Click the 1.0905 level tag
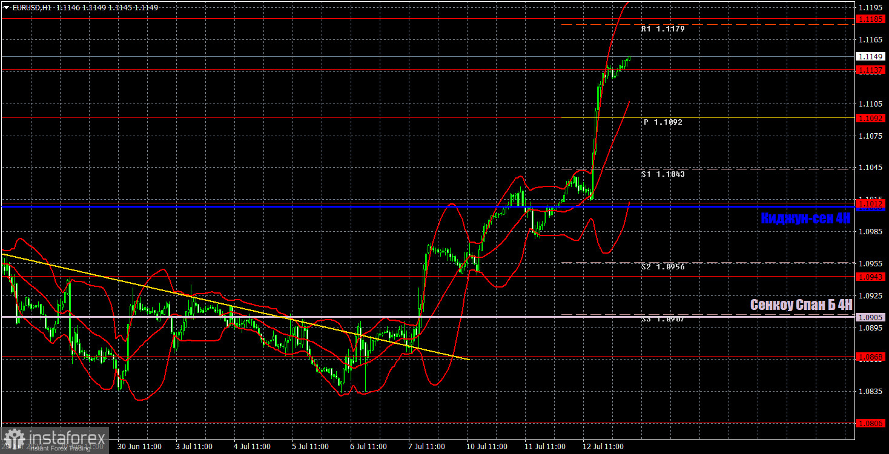Viewport: 889px width, 454px height. coord(871,317)
